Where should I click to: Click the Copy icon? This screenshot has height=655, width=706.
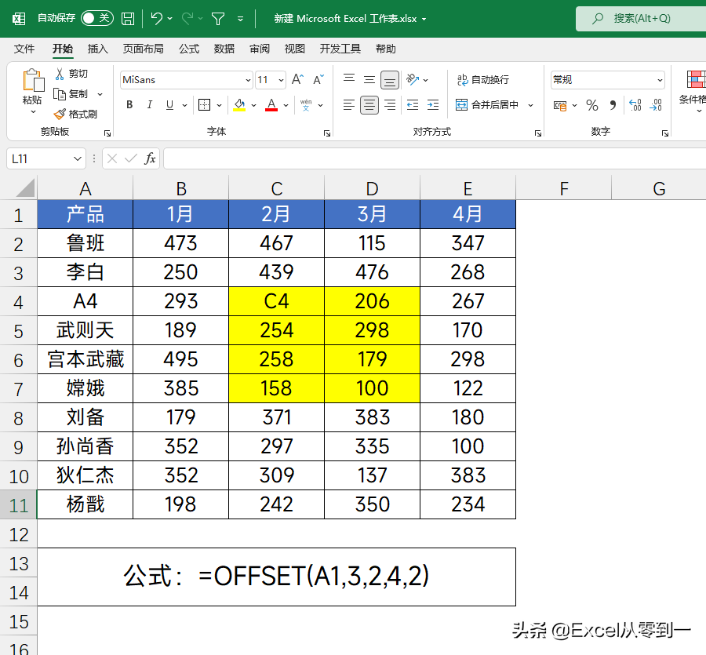(x=60, y=93)
